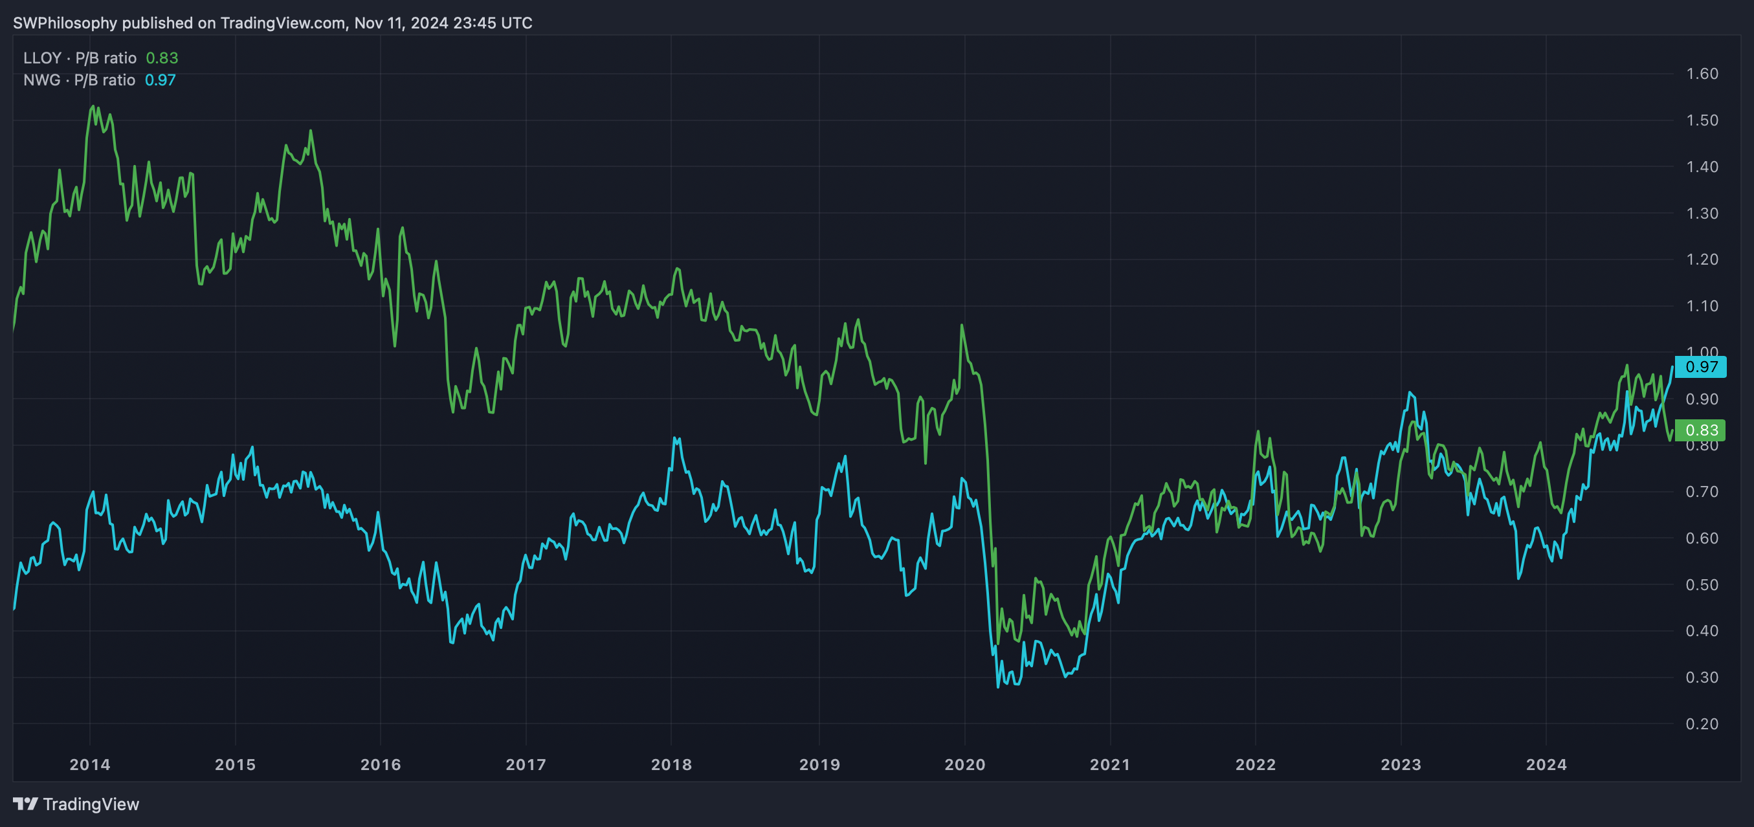
Task: Click the 1.20 price axis label
Action: click(1702, 259)
